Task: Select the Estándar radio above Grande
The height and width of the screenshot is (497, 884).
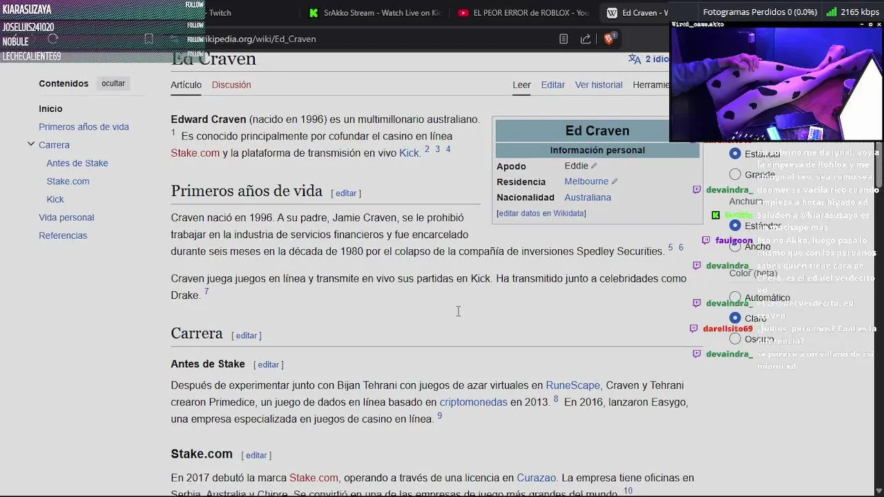Action: coord(735,154)
